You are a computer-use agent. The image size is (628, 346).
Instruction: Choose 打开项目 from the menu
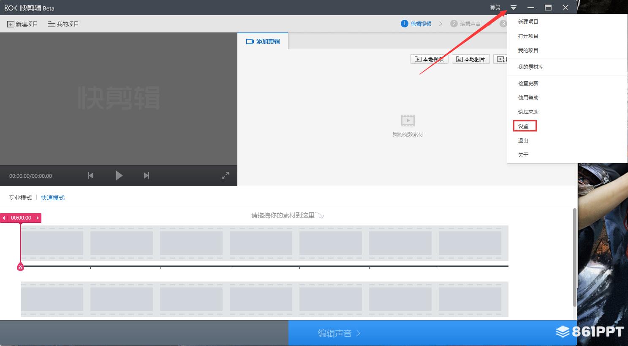point(528,36)
